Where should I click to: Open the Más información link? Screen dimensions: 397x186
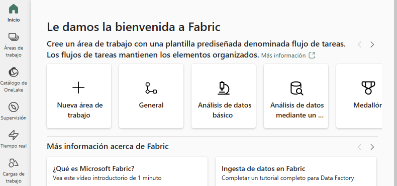click(283, 55)
